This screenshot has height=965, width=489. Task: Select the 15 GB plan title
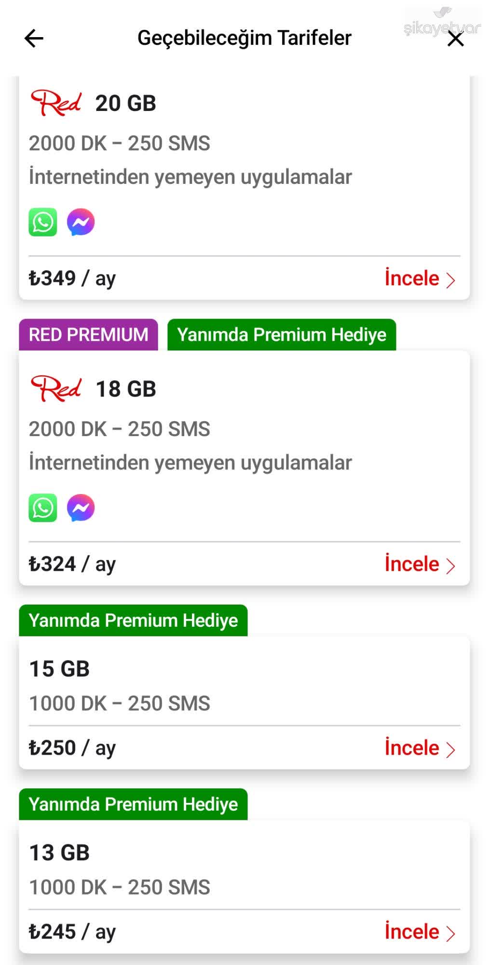pyautogui.click(x=60, y=669)
